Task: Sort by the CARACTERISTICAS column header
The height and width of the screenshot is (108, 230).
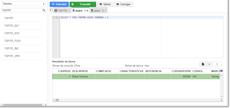Action: [132, 71]
